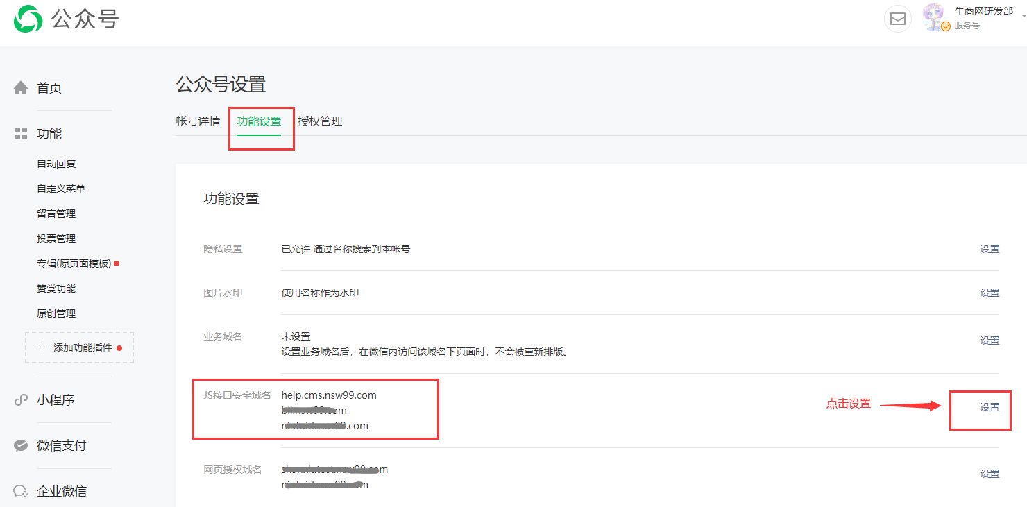This screenshot has width=1027, height=507.
Task: Click the 首页 home icon
Action: tap(22, 88)
